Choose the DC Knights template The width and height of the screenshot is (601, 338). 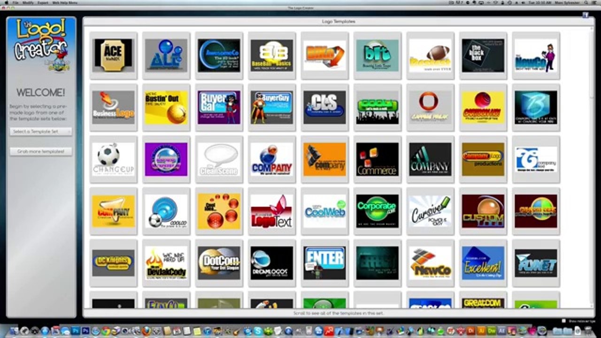coord(113,263)
